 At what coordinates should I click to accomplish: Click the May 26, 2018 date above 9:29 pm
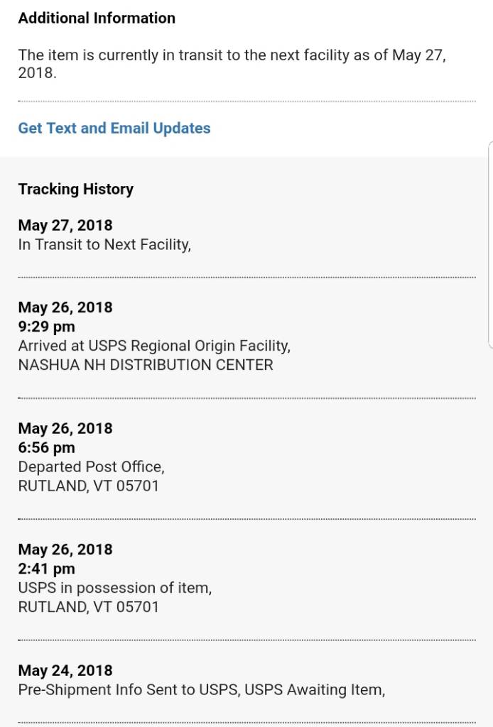pyautogui.click(x=65, y=307)
